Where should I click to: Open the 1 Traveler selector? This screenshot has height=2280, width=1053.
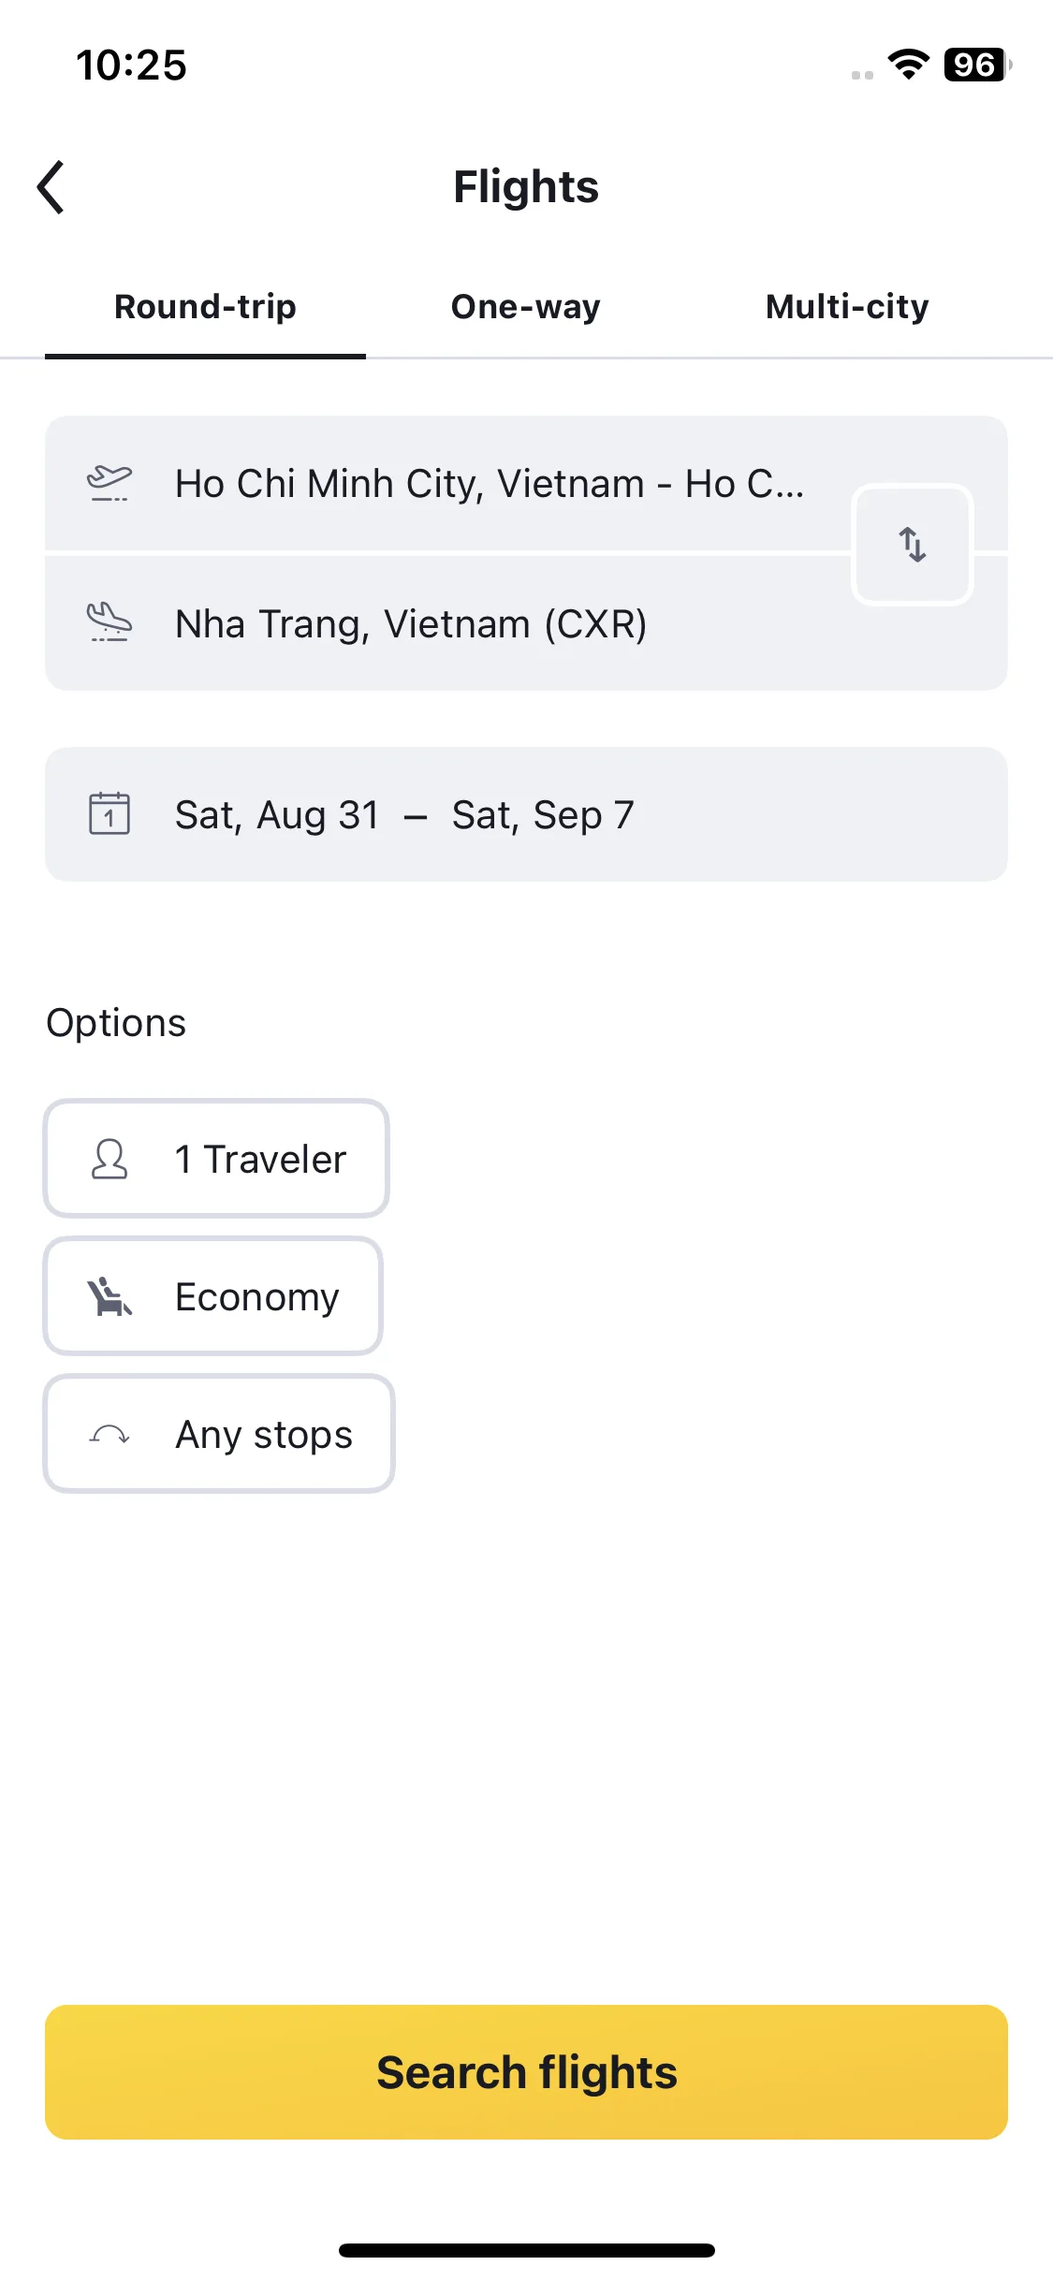(x=216, y=1159)
